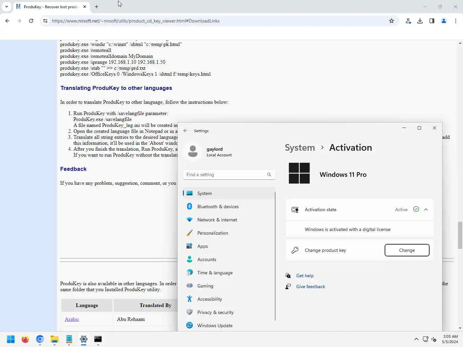The image size is (463, 347).
Task: Open Accounts settings
Action: 229,259
